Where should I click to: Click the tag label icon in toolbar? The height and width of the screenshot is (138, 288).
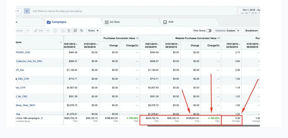pos(82,31)
